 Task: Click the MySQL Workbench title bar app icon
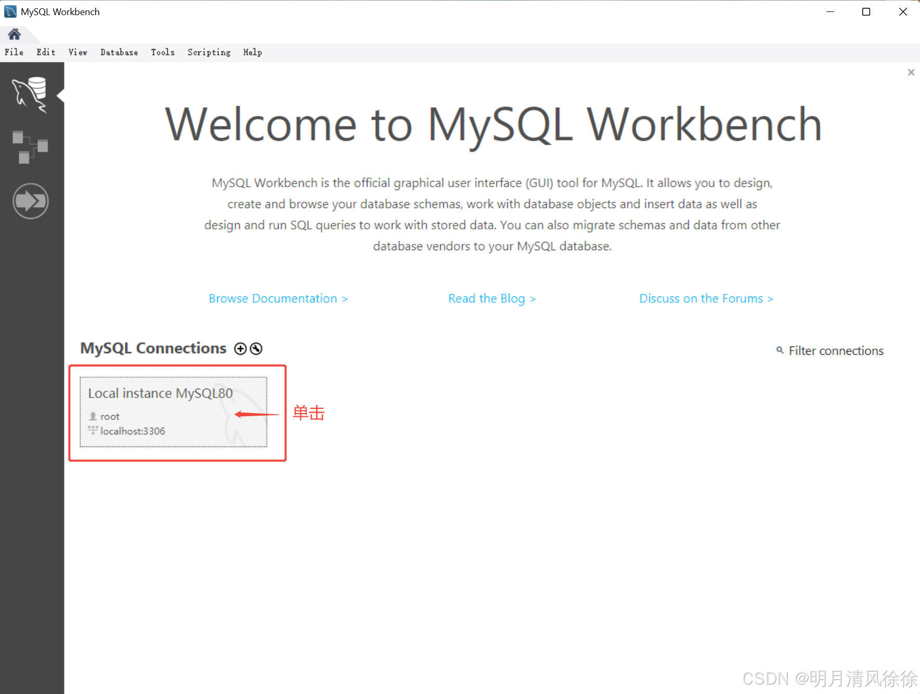tap(10, 11)
